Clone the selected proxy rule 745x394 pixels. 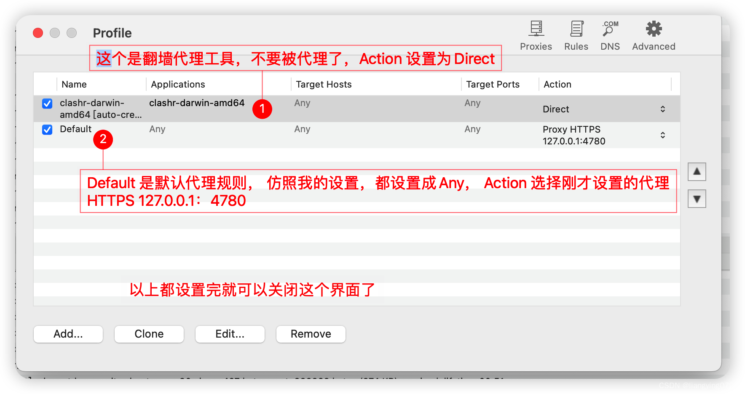[x=149, y=334]
